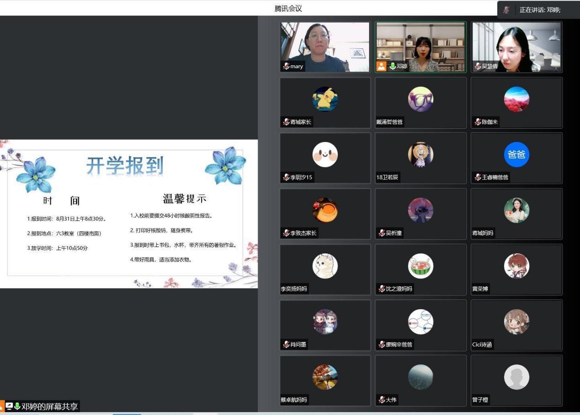Click the muted mic icon beside 大伟
Screen dimensions: 580x415
click(382, 400)
